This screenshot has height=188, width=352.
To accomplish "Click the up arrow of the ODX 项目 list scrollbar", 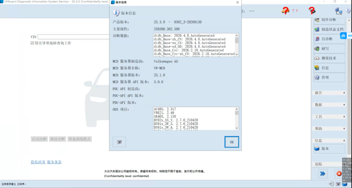I will 236,109.
